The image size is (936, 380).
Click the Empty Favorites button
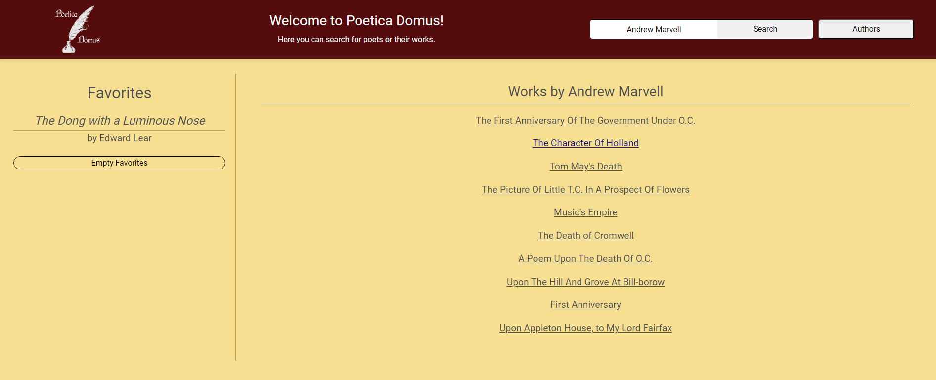point(119,163)
